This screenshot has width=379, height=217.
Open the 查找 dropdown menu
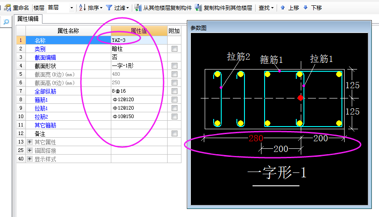(x=266, y=8)
